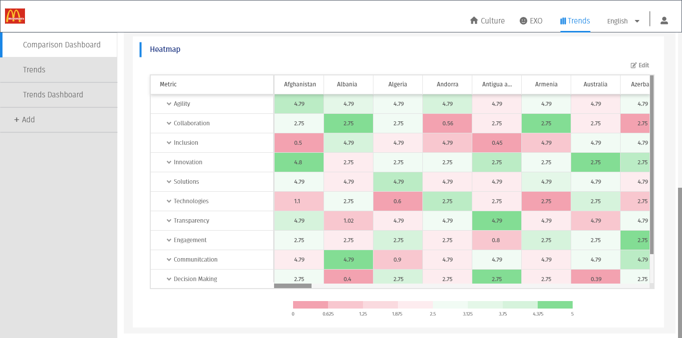Click the Afghanistan column header

300,84
